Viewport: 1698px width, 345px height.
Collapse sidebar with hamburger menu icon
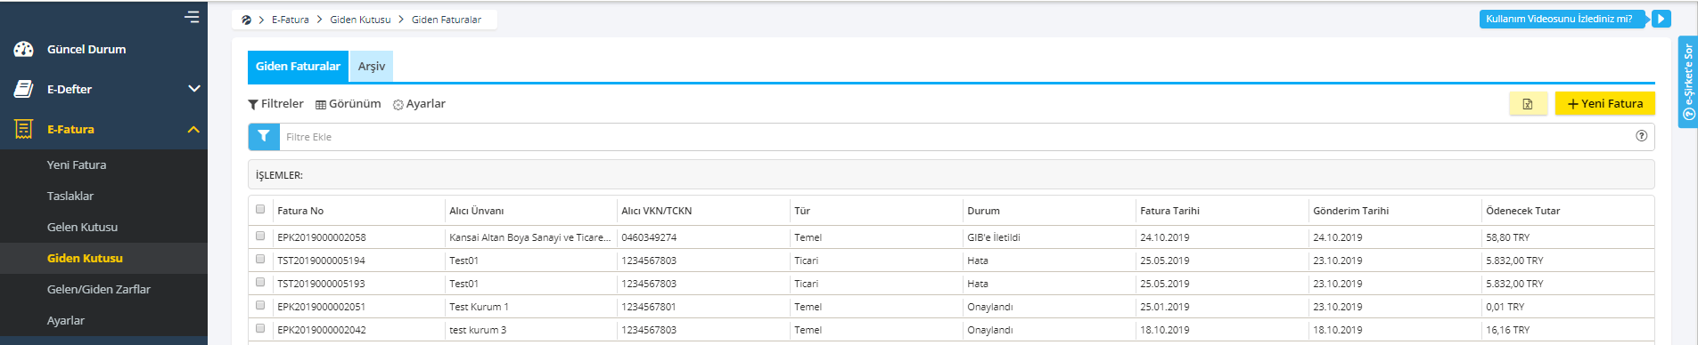tap(192, 16)
